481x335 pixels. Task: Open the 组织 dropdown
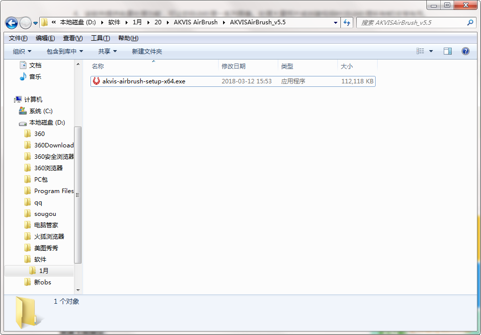[22, 51]
